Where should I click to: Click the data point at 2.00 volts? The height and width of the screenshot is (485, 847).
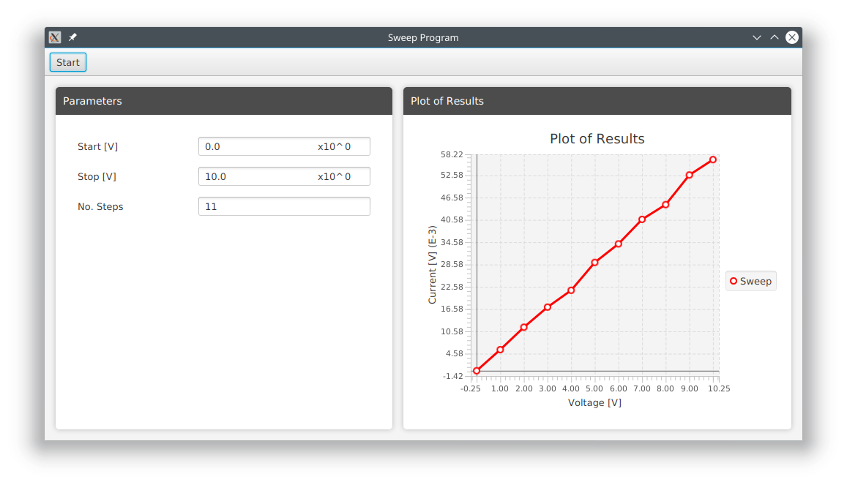[x=524, y=328]
